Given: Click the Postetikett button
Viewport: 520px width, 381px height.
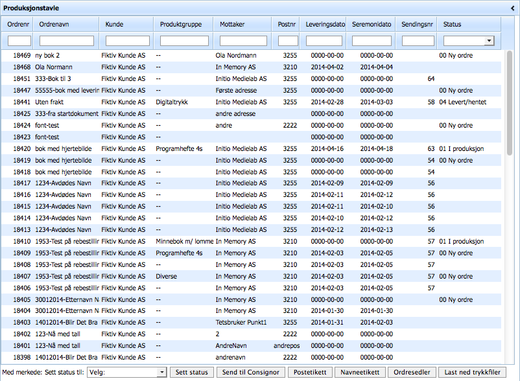Looking at the screenshot, I should point(310,372).
